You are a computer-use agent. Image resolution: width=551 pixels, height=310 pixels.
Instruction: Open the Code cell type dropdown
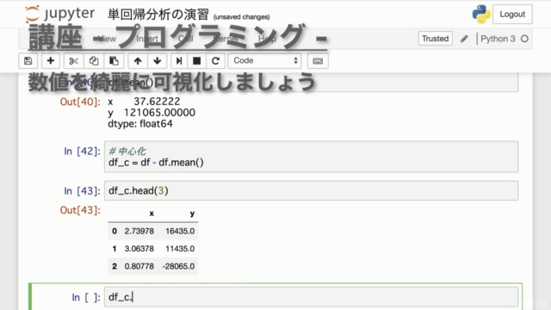point(264,61)
